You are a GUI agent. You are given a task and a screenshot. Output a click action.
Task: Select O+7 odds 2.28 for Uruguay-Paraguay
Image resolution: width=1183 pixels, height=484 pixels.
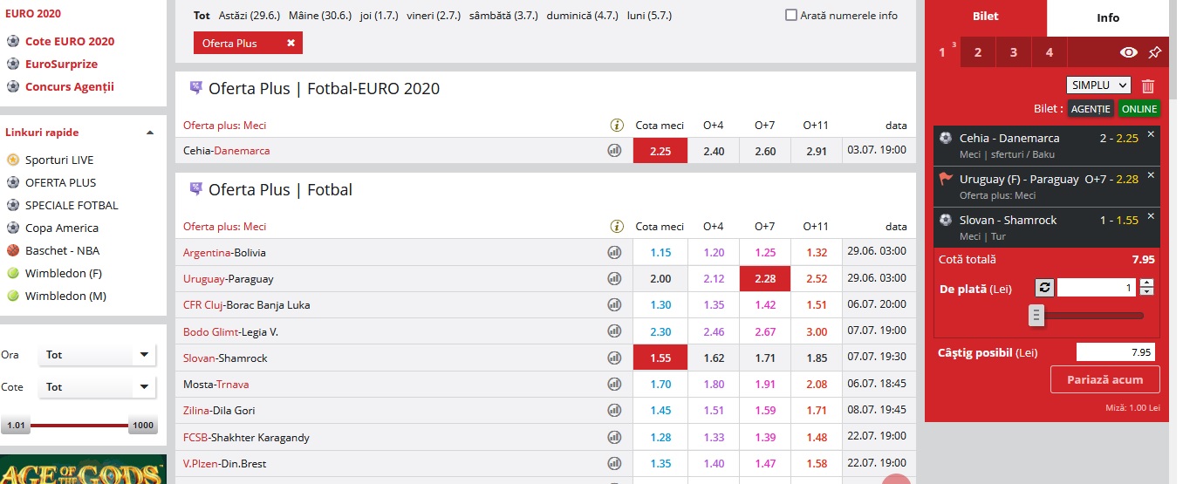click(x=765, y=279)
